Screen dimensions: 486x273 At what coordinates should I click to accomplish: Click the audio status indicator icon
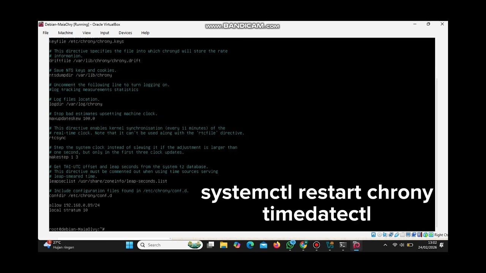pyautogui.click(x=385, y=235)
